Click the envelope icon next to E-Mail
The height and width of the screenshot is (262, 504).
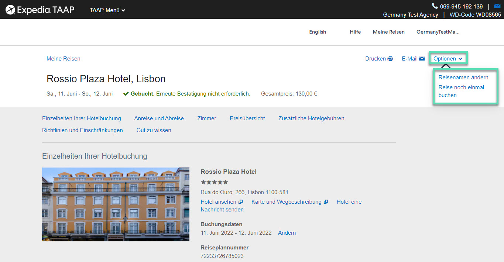[x=422, y=59]
